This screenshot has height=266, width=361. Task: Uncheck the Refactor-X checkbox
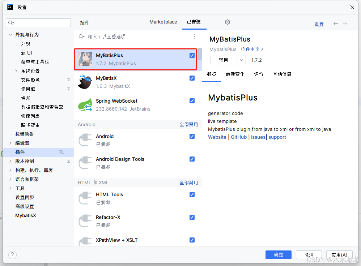tap(192, 217)
